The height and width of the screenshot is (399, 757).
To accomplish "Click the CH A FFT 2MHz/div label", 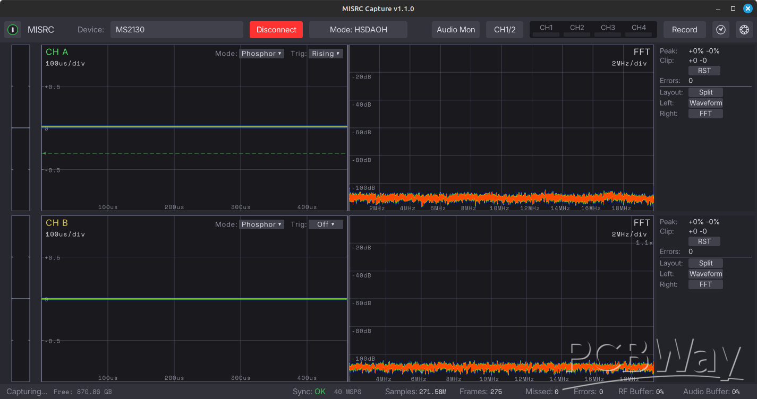I will (x=630, y=64).
